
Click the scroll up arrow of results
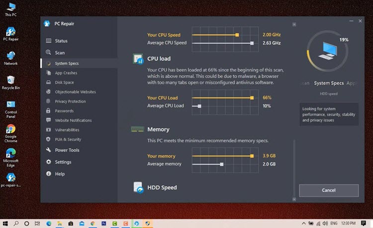pyautogui.click(x=294, y=24)
